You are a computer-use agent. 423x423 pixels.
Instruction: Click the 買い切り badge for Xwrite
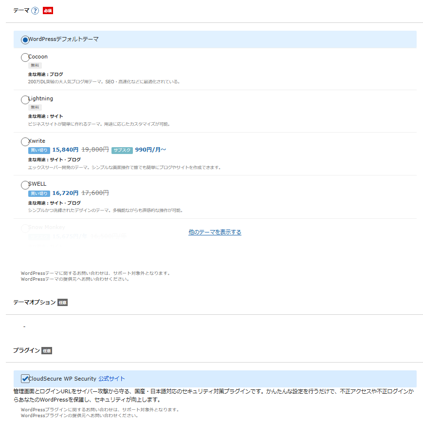[39, 150]
